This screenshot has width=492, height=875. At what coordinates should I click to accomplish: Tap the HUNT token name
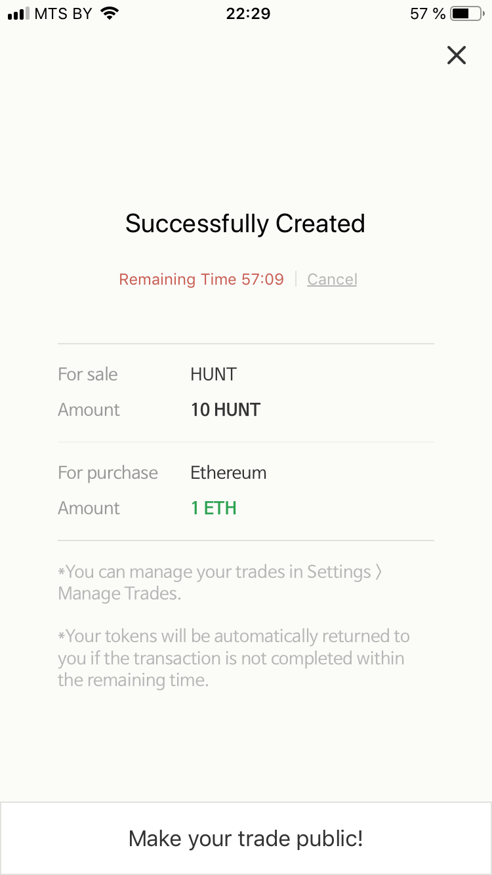click(x=214, y=375)
